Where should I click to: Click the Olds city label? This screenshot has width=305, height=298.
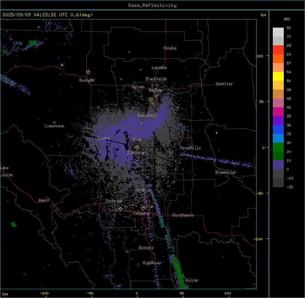tap(137, 139)
